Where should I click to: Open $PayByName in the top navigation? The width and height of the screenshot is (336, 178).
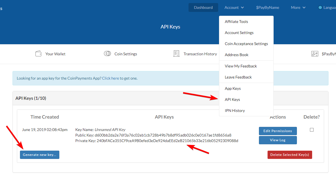pos(268,7)
